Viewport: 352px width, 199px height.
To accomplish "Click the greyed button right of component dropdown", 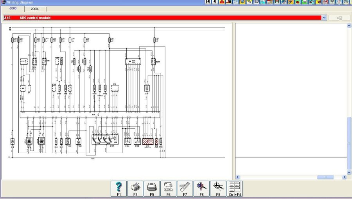I will click(x=339, y=18).
